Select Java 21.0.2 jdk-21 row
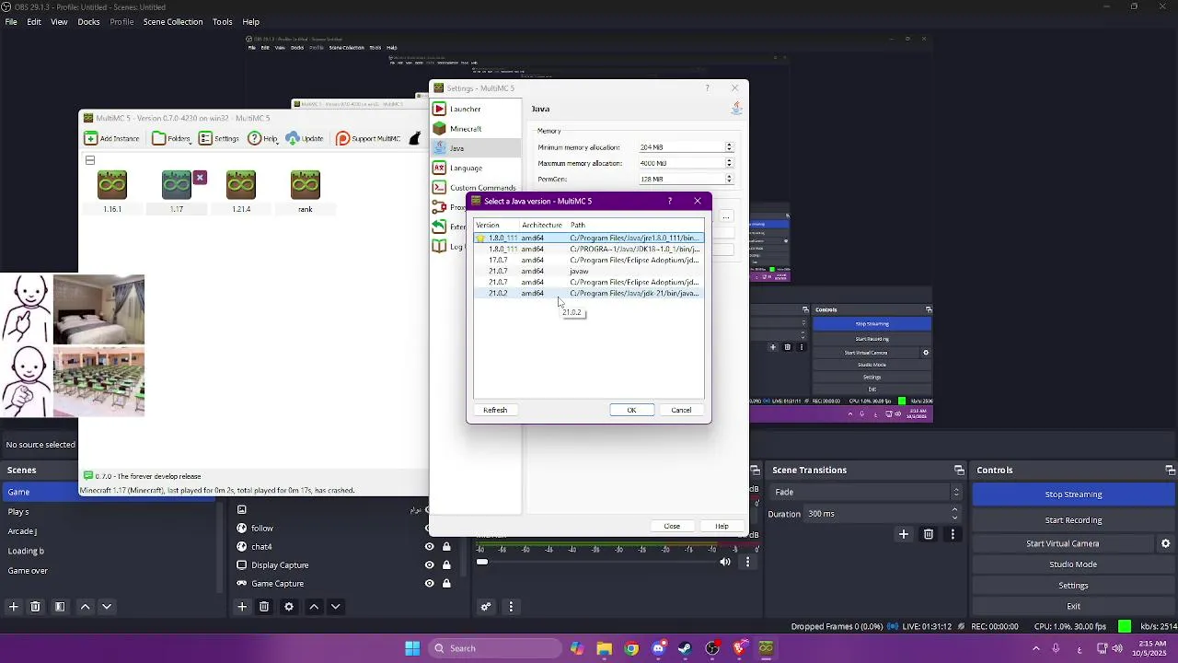 (x=589, y=294)
